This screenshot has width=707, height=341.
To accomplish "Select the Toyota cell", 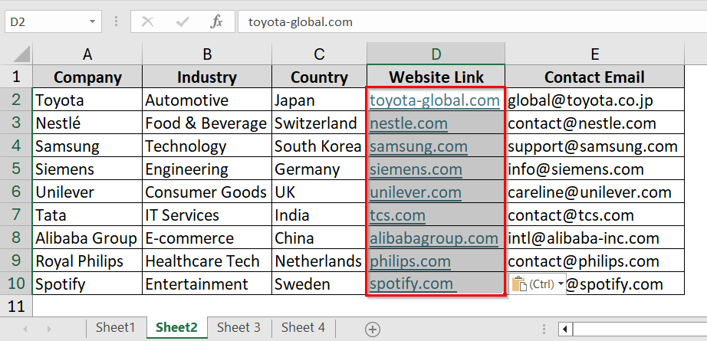I will [87, 100].
